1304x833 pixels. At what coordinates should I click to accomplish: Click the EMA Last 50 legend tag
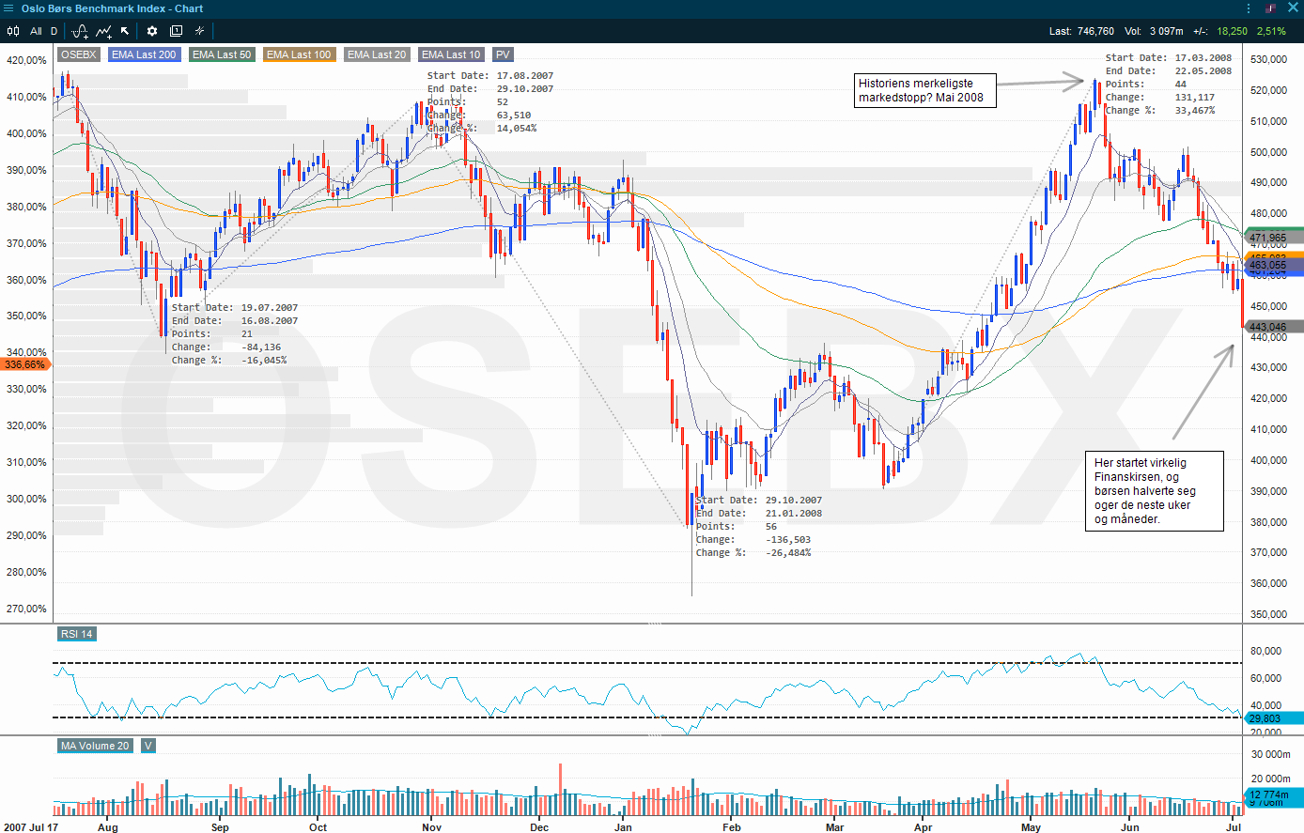coord(222,54)
